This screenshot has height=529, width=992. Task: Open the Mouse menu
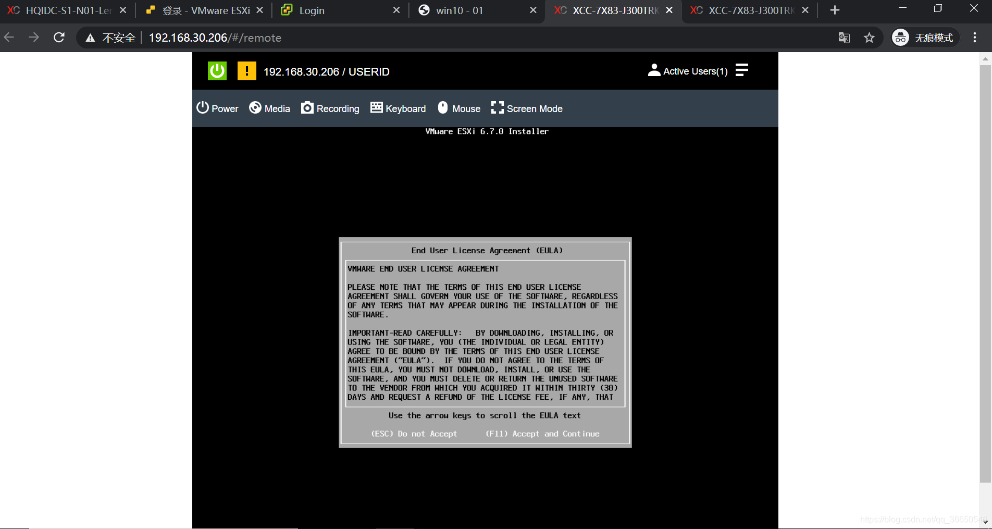tap(459, 108)
